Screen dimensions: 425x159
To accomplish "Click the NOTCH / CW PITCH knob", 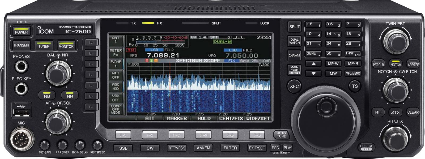I will click(x=396, y=90).
